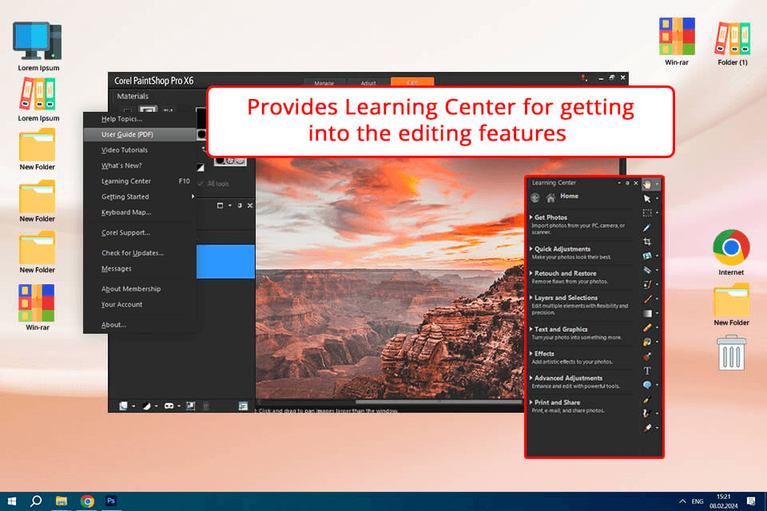The width and height of the screenshot is (767, 511).
Task: Select the Preset Shape speech balloon tool
Action: click(646, 385)
